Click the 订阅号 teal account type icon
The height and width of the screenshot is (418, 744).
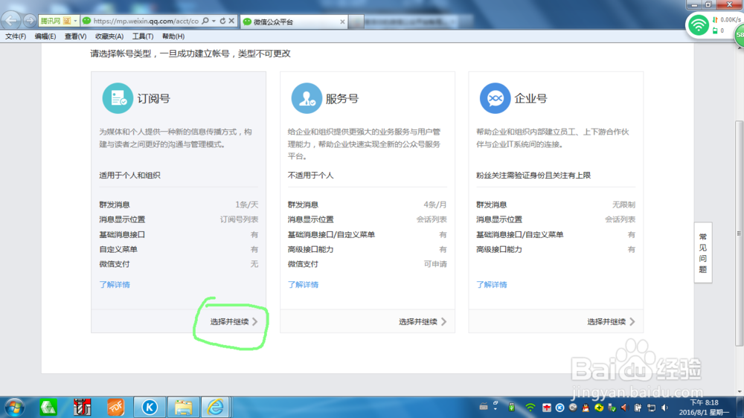(x=118, y=98)
